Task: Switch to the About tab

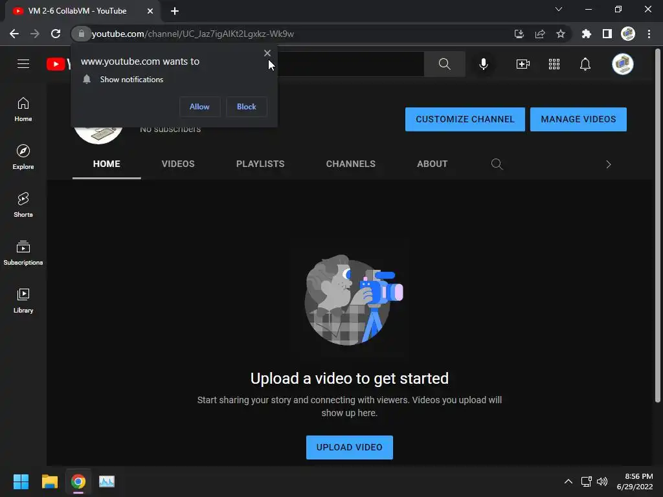Action: (x=432, y=164)
